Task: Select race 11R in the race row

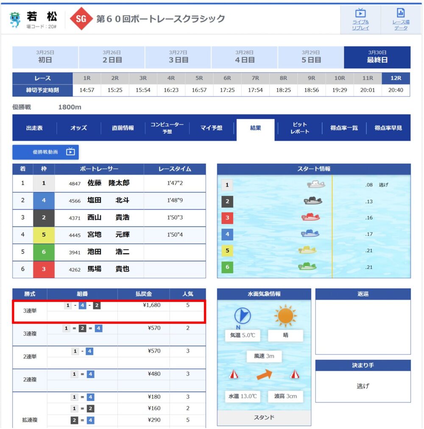Action: [x=368, y=79]
